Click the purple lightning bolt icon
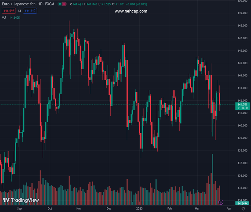This screenshot has width=251, height=212. pyautogui.click(x=221, y=202)
